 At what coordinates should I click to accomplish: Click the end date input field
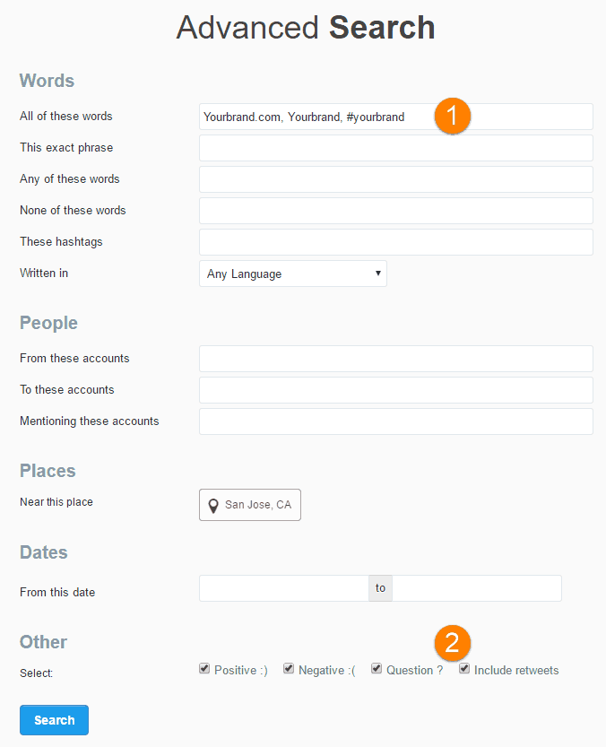(x=477, y=588)
